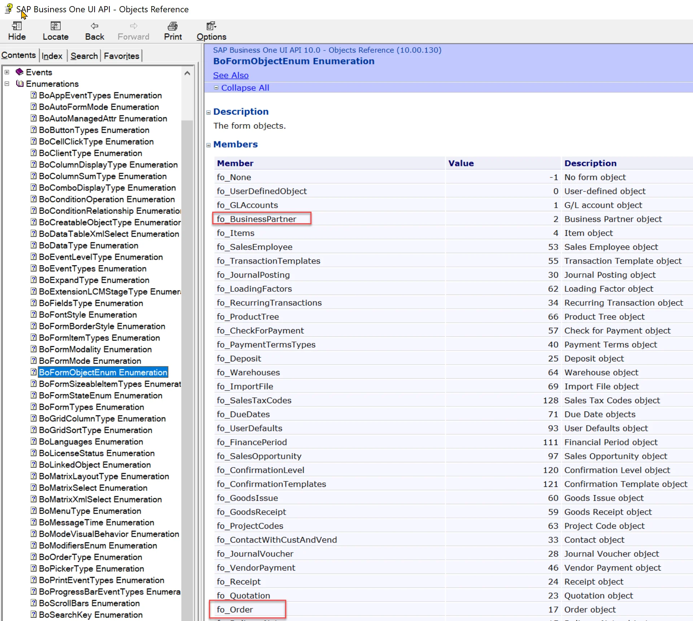Collapse the Members section
Viewport: 693px width, 621px height.
[x=208, y=145]
